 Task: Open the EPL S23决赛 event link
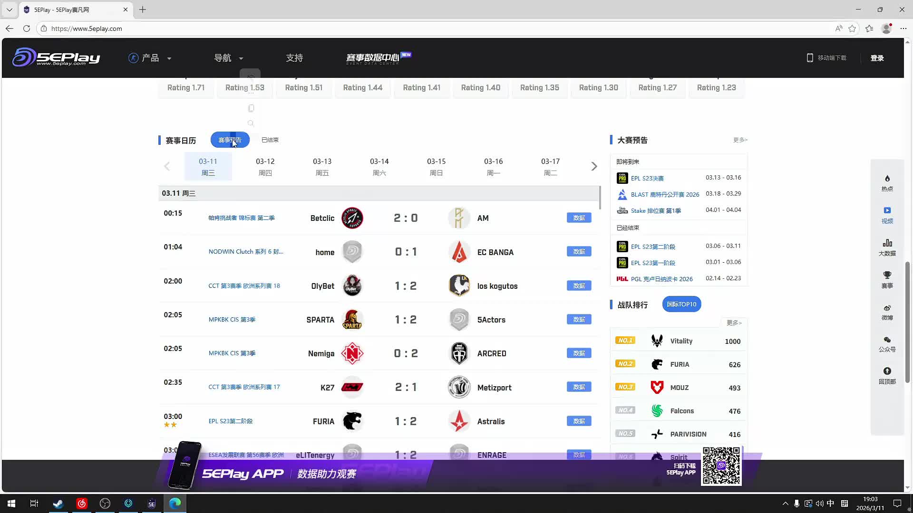(647, 179)
